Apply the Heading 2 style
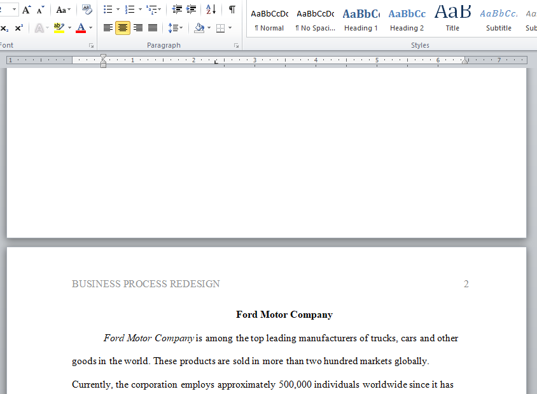537x394 pixels. pyautogui.click(x=407, y=20)
